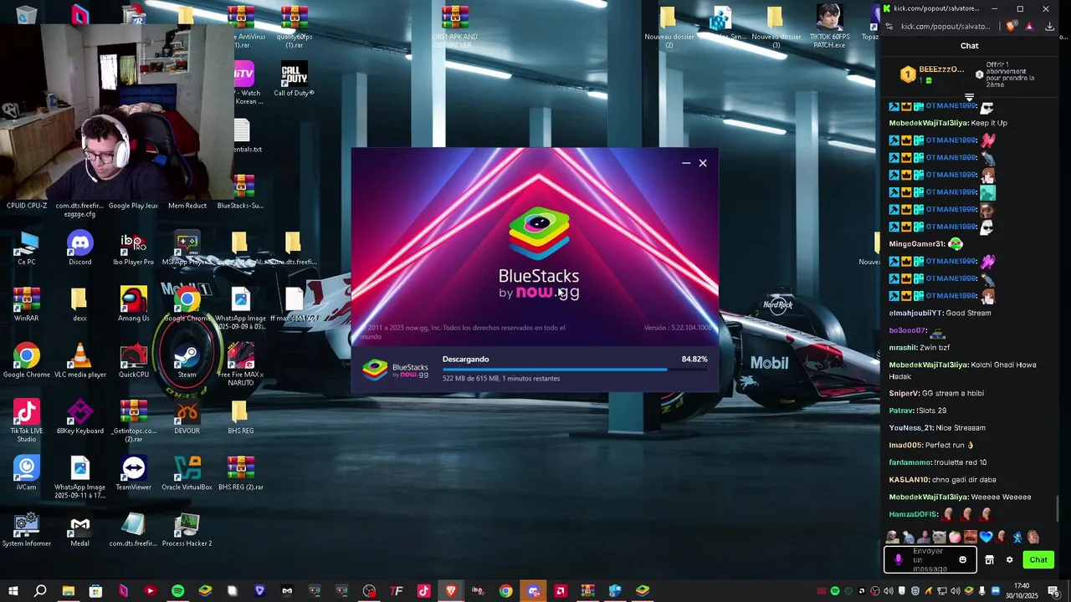Click the TikTok taskbar icon
Screen dimensions: 1071x602
point(424,591)
